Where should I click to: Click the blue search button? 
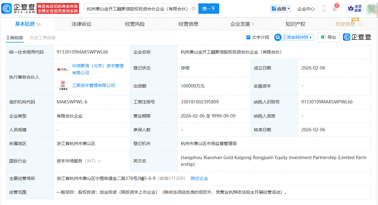click(209, 9)
